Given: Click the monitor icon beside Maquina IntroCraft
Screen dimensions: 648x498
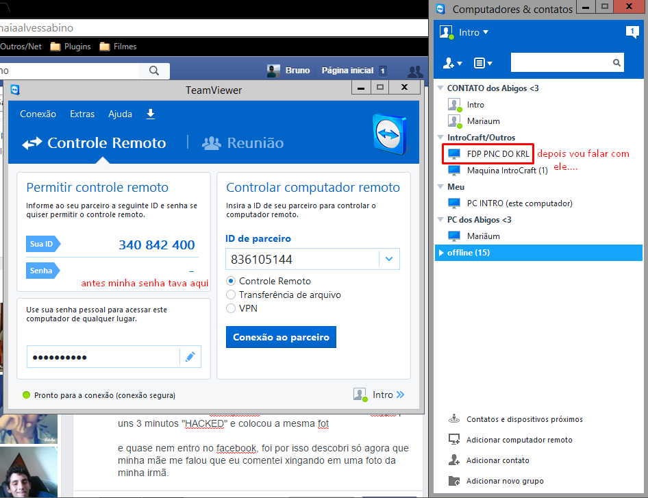Looking at the screenshot, I should pos(454,171).
